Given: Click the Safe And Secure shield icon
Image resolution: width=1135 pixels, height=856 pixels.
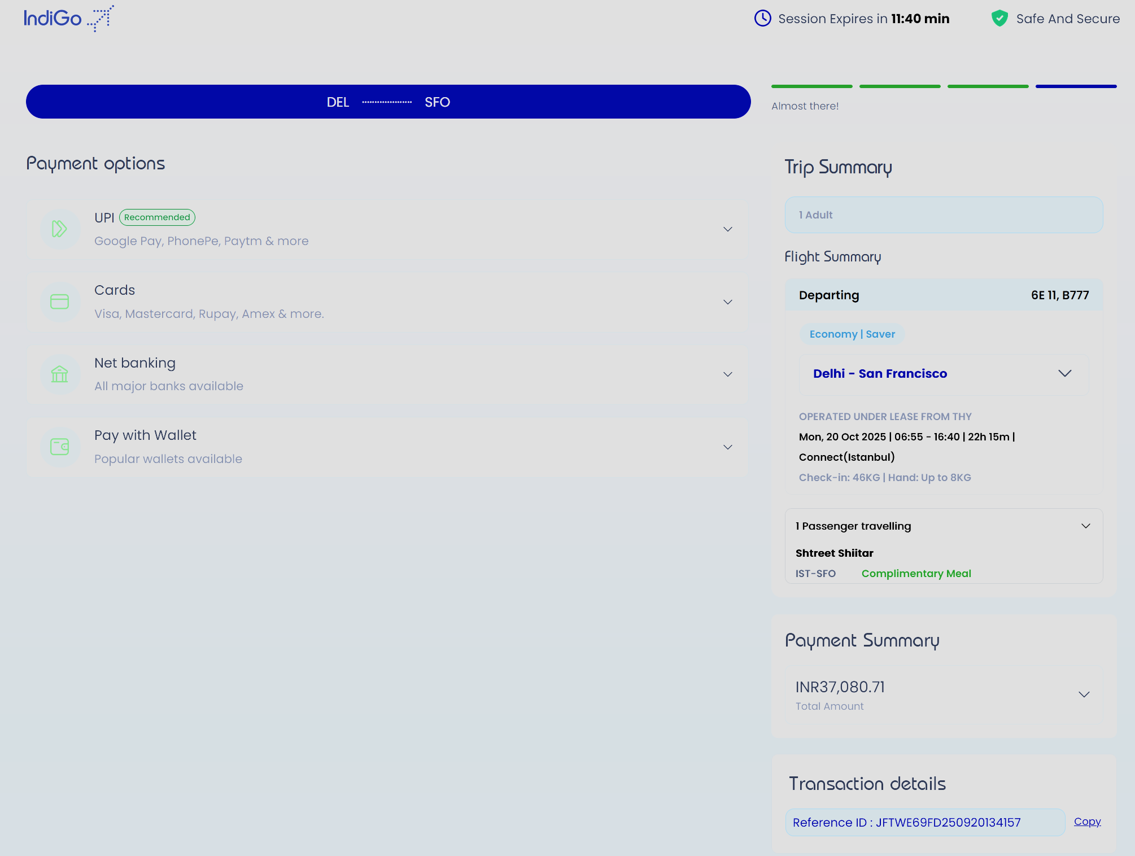Looking at the screenshot, I should [x=999, y=18].
